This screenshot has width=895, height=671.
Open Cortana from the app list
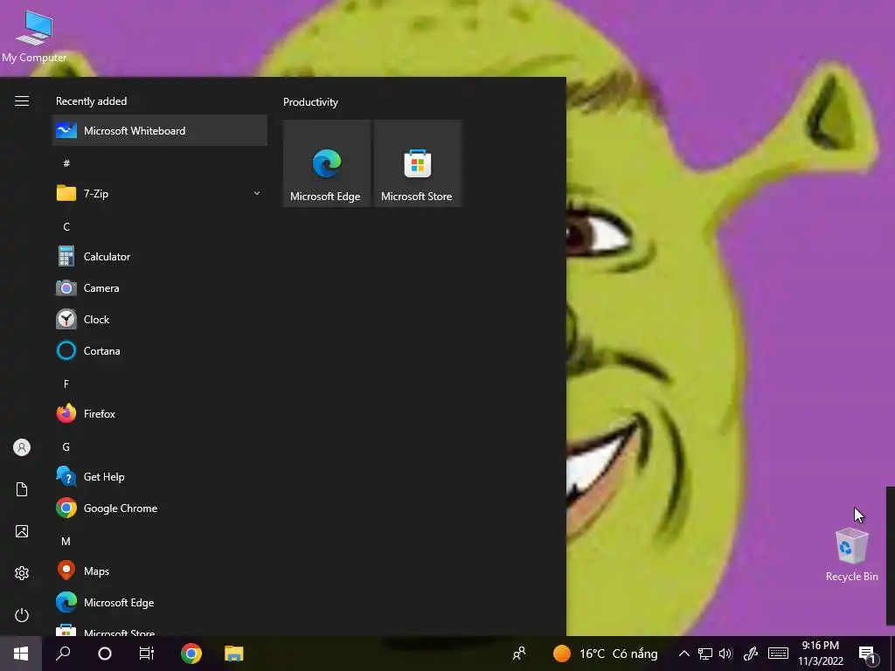[x=160, y=351]
